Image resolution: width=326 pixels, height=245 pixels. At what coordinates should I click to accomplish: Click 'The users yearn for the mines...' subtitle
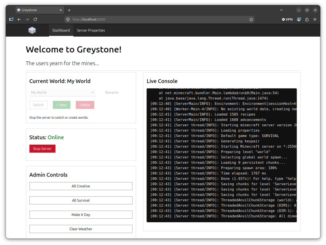tap(62, 63)
